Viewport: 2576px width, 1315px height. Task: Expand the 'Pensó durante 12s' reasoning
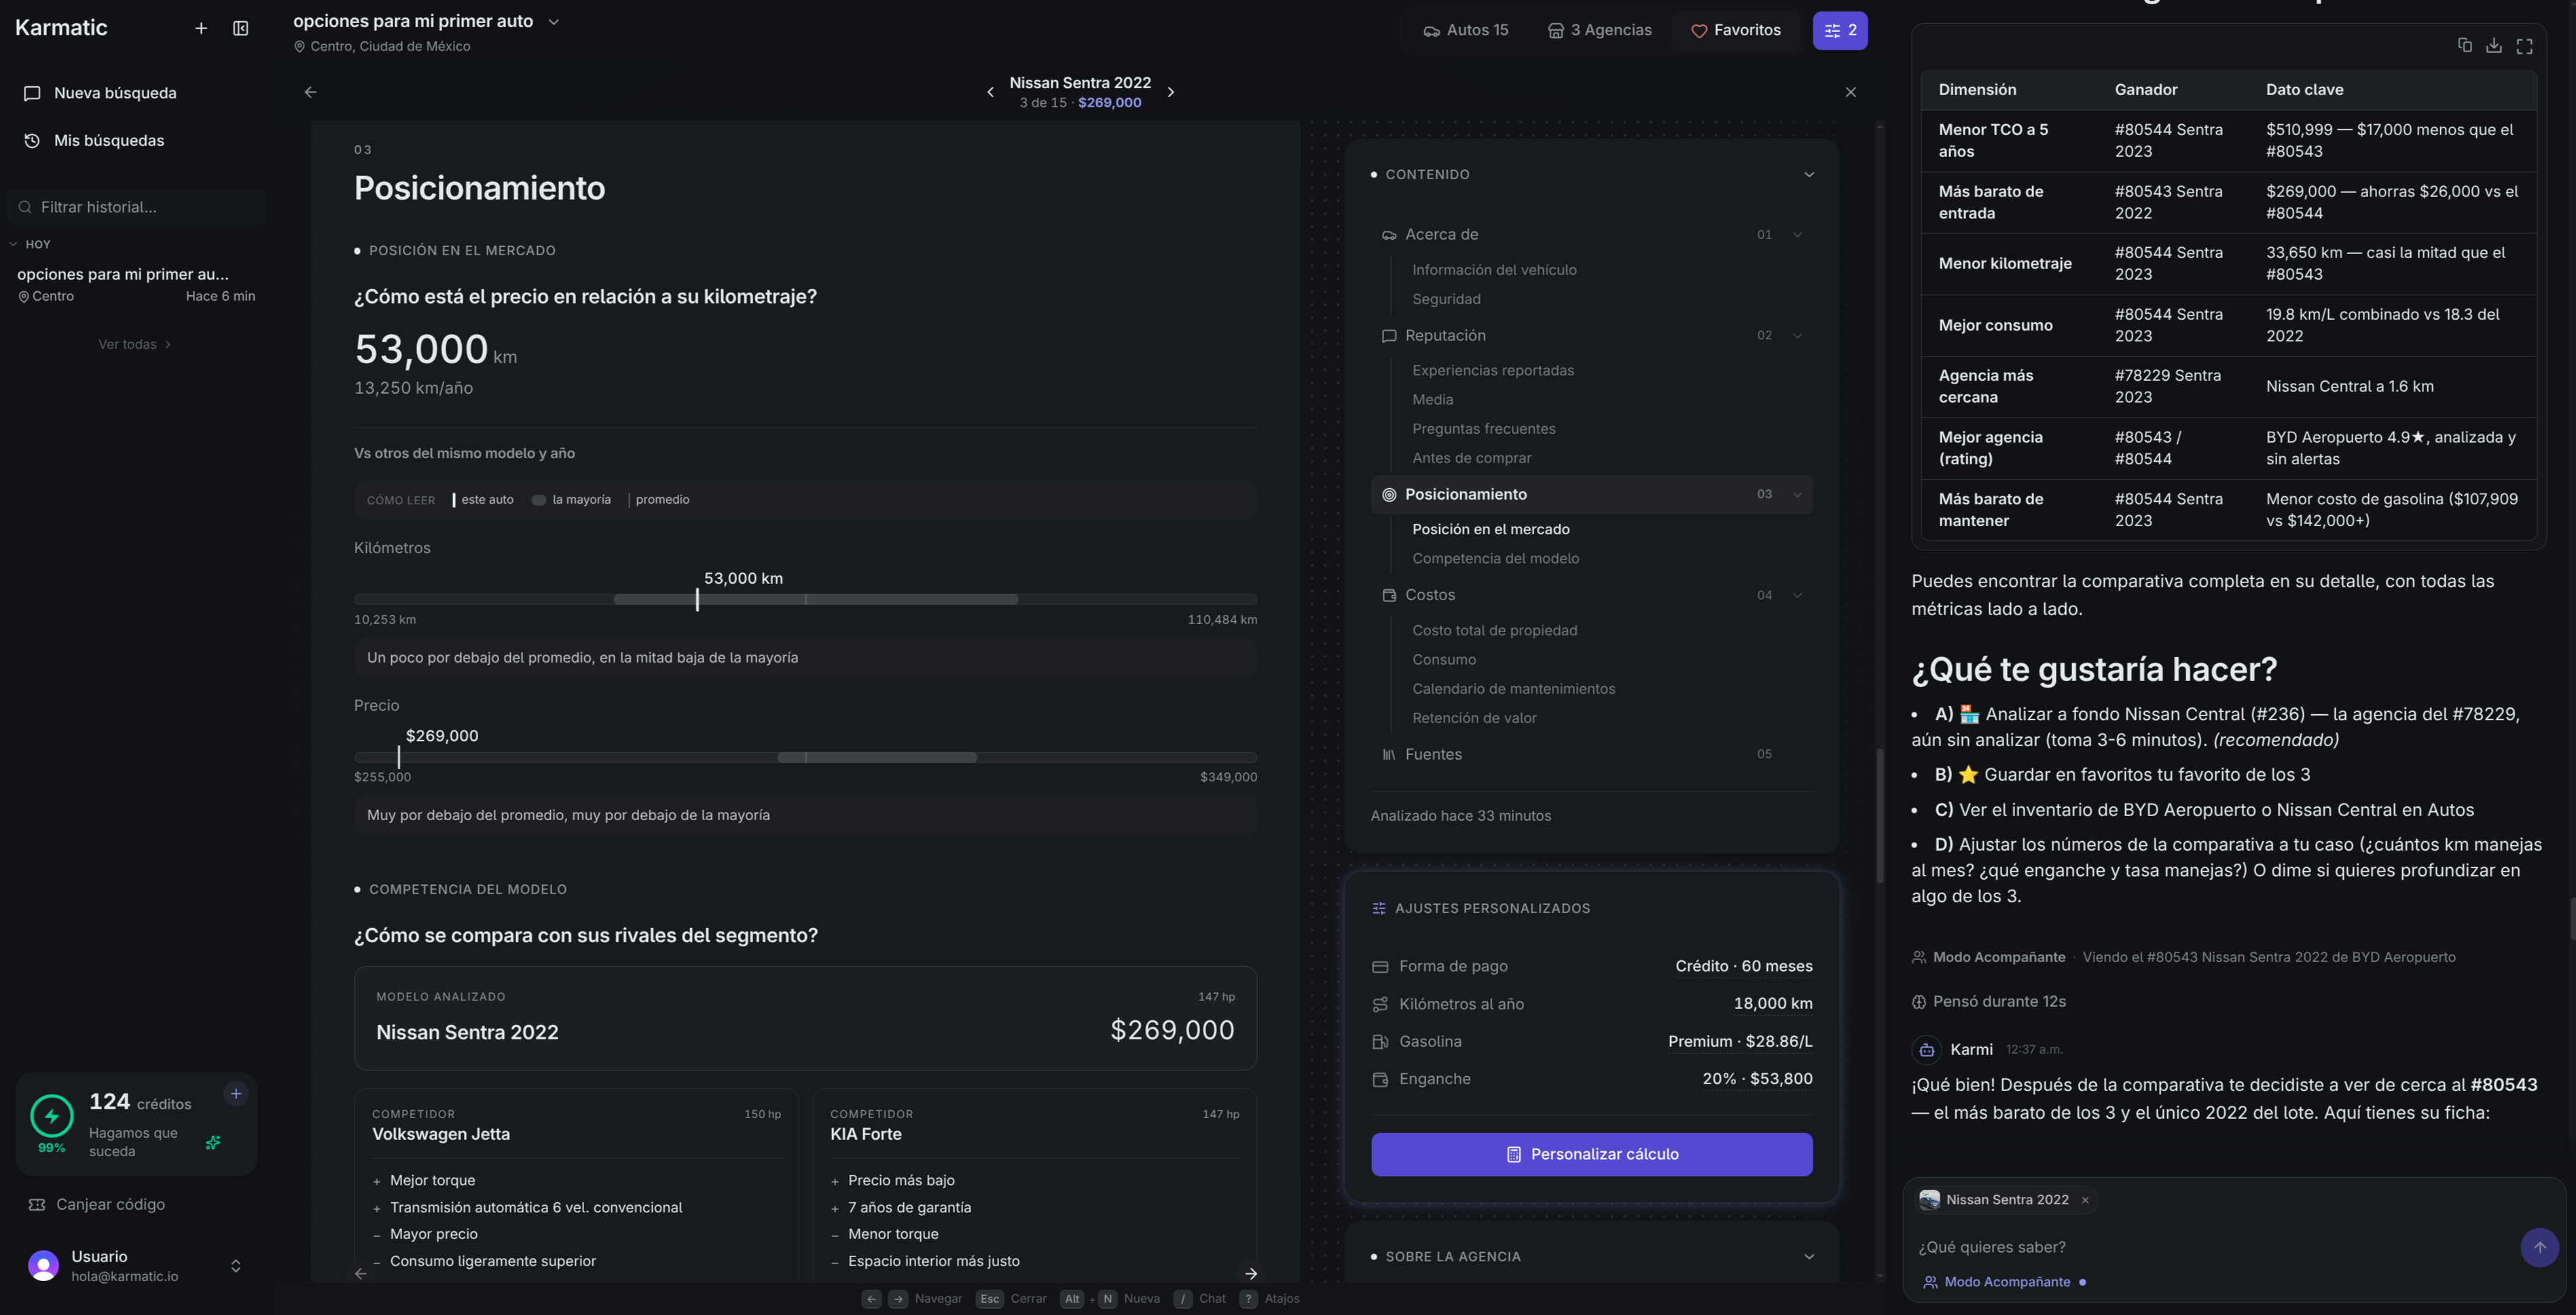click(x=1988, y=1001)
